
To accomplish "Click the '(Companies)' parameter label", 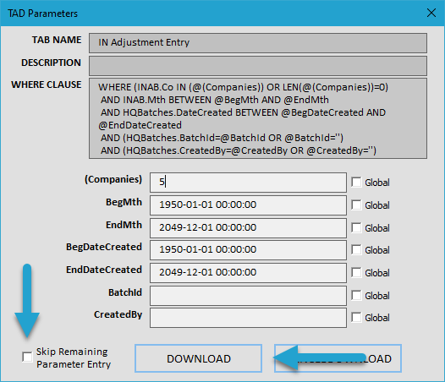I will point(113,179).
